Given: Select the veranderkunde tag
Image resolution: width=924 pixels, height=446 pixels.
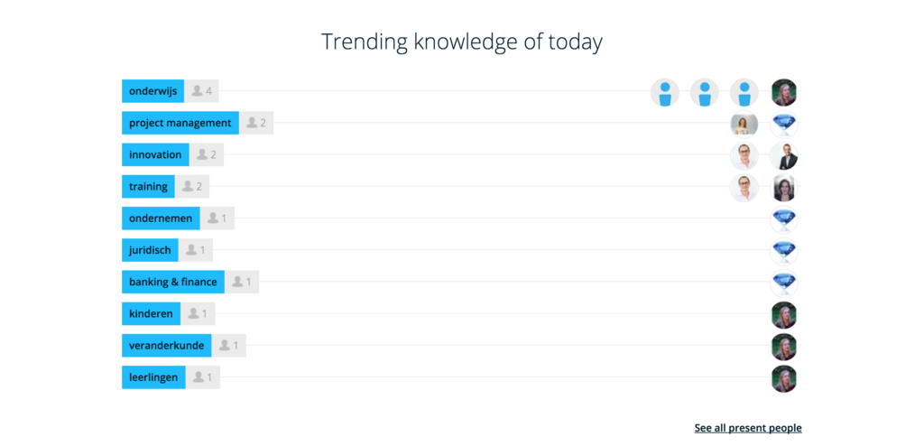Looking at the screenshot, I should coord(167,346).
